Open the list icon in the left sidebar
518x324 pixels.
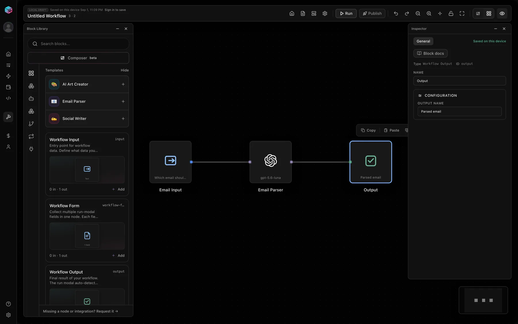click(x=8, y=65)
